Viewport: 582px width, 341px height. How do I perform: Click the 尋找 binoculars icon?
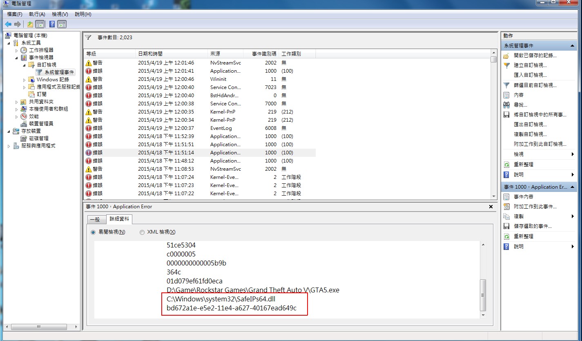click(506, 105)
